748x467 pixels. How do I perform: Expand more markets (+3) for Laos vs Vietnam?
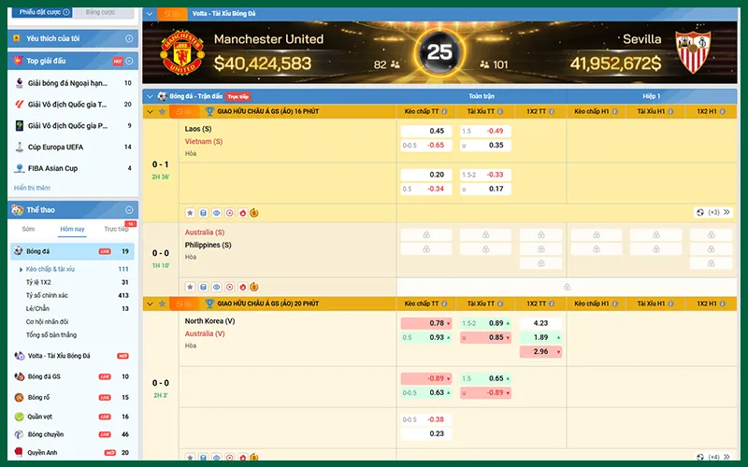[x=713, y=213]
